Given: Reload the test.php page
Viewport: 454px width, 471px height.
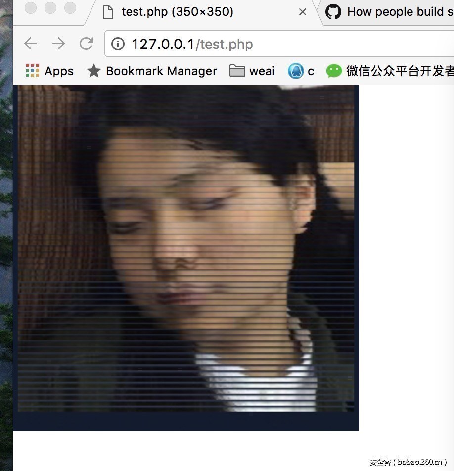Looking at the screenshot, I should 86,44.
